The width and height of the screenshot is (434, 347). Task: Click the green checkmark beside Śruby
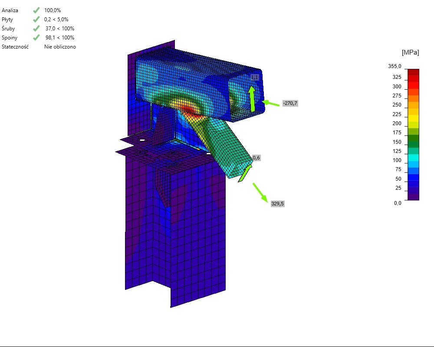pos(37,29)
